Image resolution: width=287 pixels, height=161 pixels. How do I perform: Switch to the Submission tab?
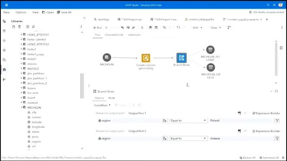134,35
